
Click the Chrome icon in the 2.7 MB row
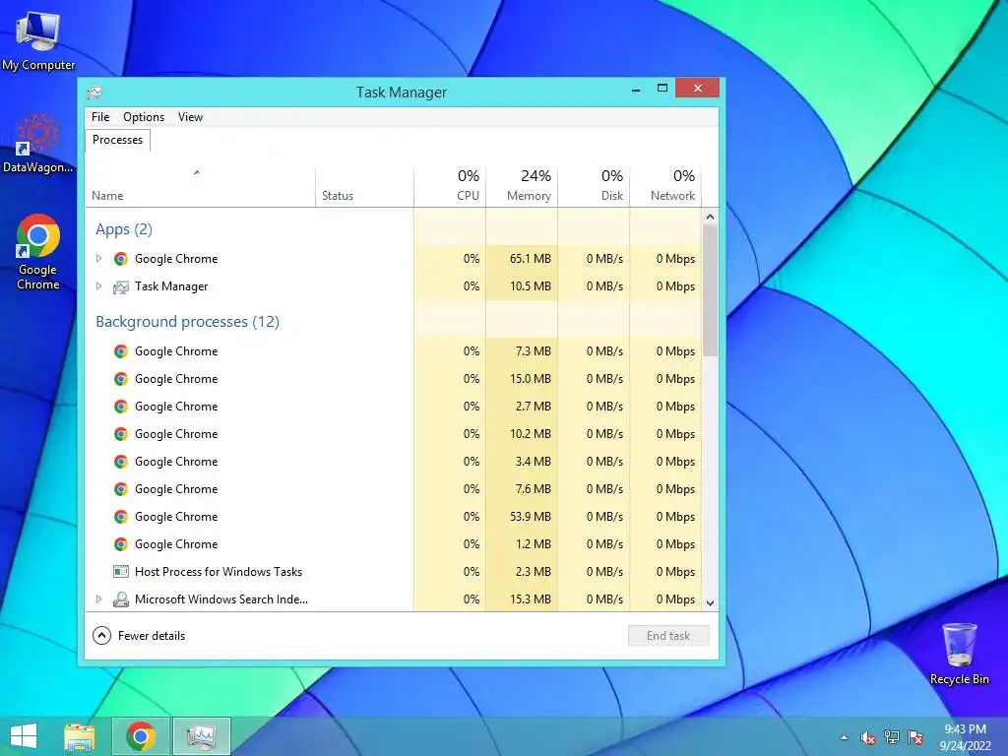pyautogui.click(x=120, y=407)
